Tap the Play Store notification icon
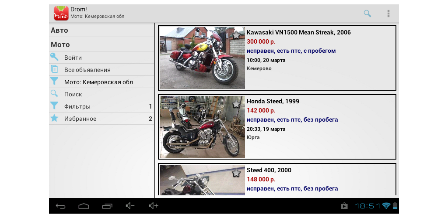448x218 pixels. tap(344, 206)
